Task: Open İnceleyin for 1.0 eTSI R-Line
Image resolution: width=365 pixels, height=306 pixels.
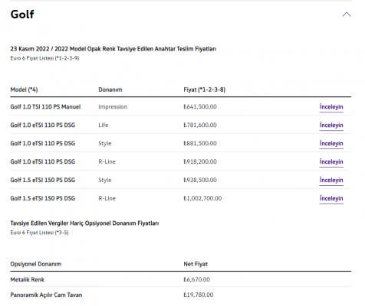Action: click(331, 162)
